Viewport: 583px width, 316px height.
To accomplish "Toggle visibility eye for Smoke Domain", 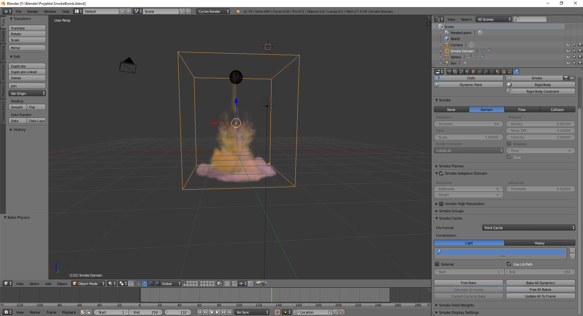I will coord(568,51).
